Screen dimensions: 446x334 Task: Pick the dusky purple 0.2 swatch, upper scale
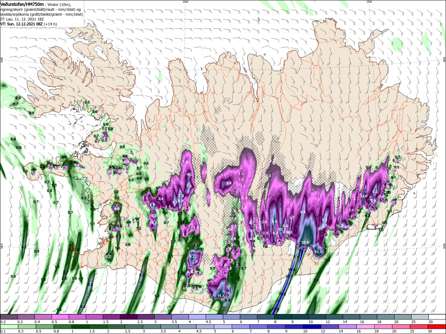coord(9,317)
